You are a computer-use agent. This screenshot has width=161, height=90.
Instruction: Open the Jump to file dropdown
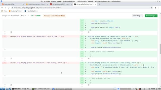(25, 16)
